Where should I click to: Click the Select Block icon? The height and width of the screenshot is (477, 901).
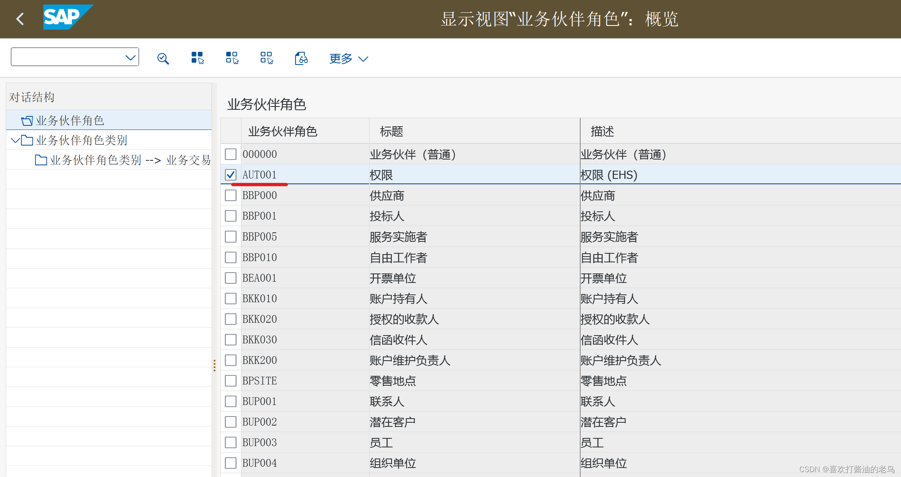click(x=231, y=58)
